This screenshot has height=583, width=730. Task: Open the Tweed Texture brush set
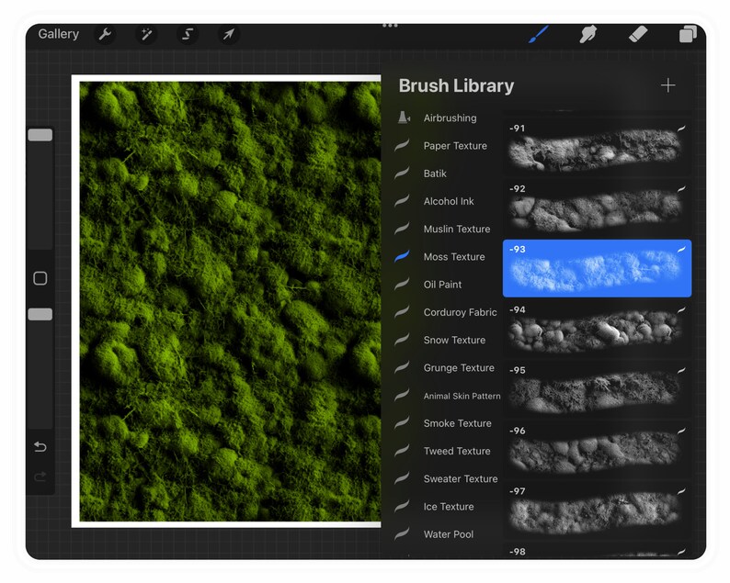(x=447, y=451)
